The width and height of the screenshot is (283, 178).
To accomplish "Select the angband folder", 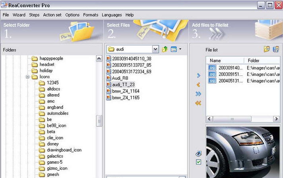I will tap(55, 107).
